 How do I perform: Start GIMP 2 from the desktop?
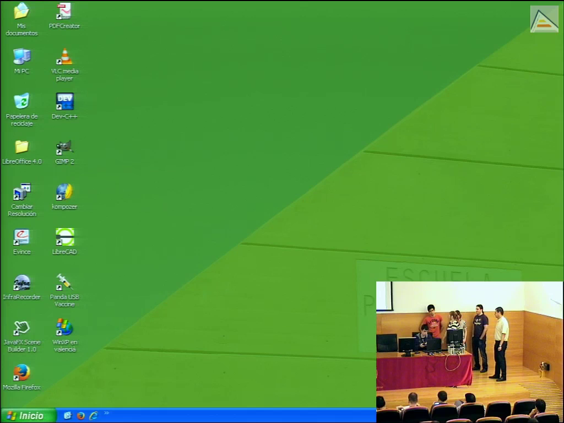click(64, 147)
